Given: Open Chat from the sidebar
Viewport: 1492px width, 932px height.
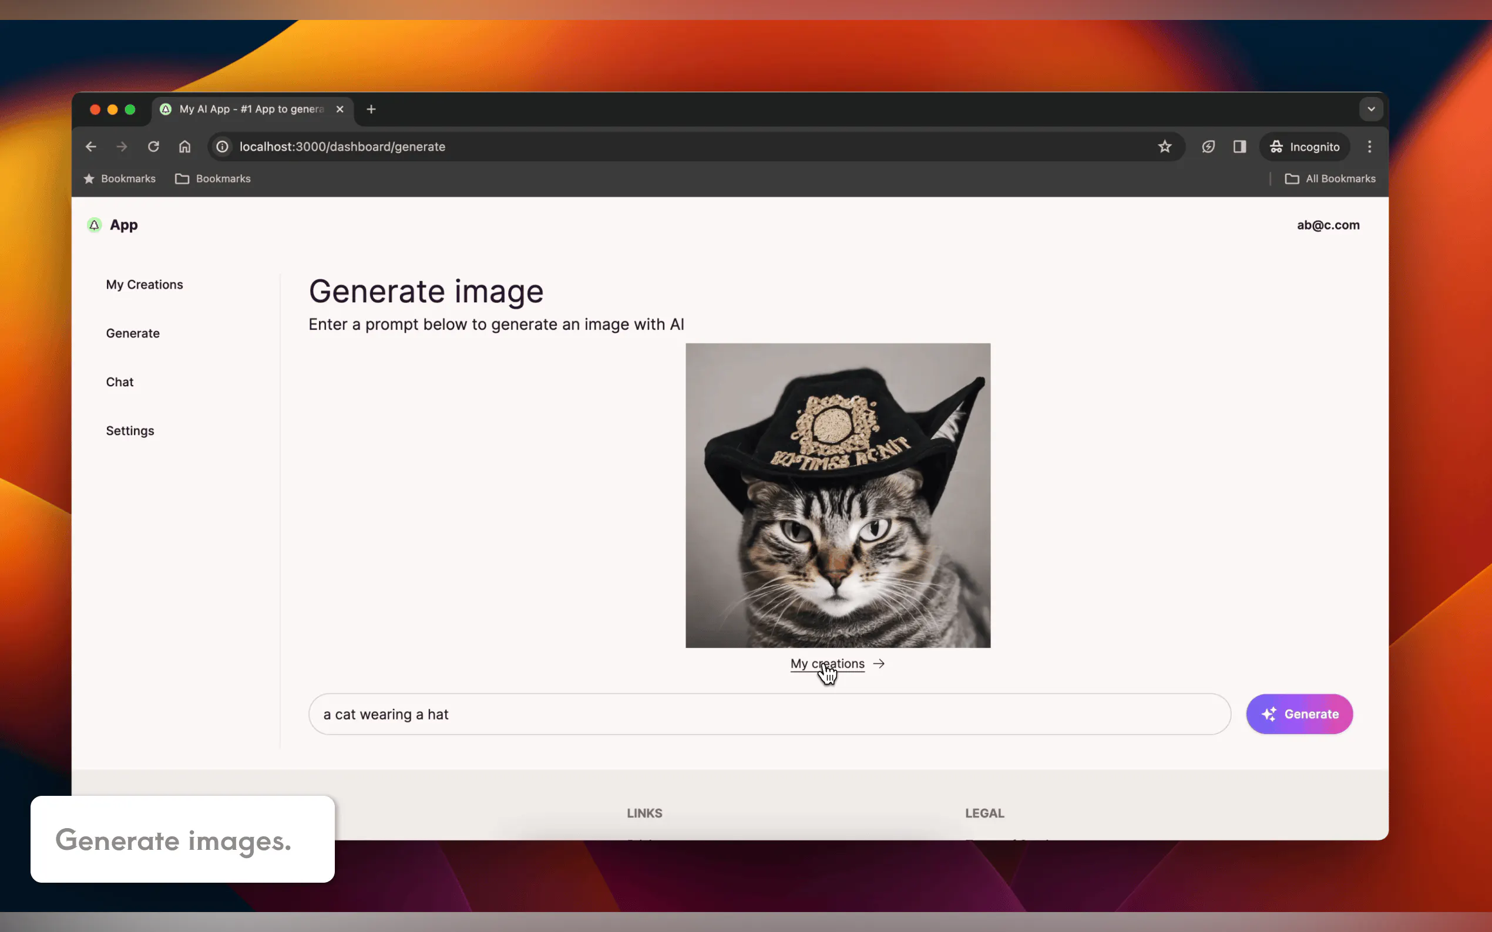Looking at the screenshot, I should tap(120, 382).
